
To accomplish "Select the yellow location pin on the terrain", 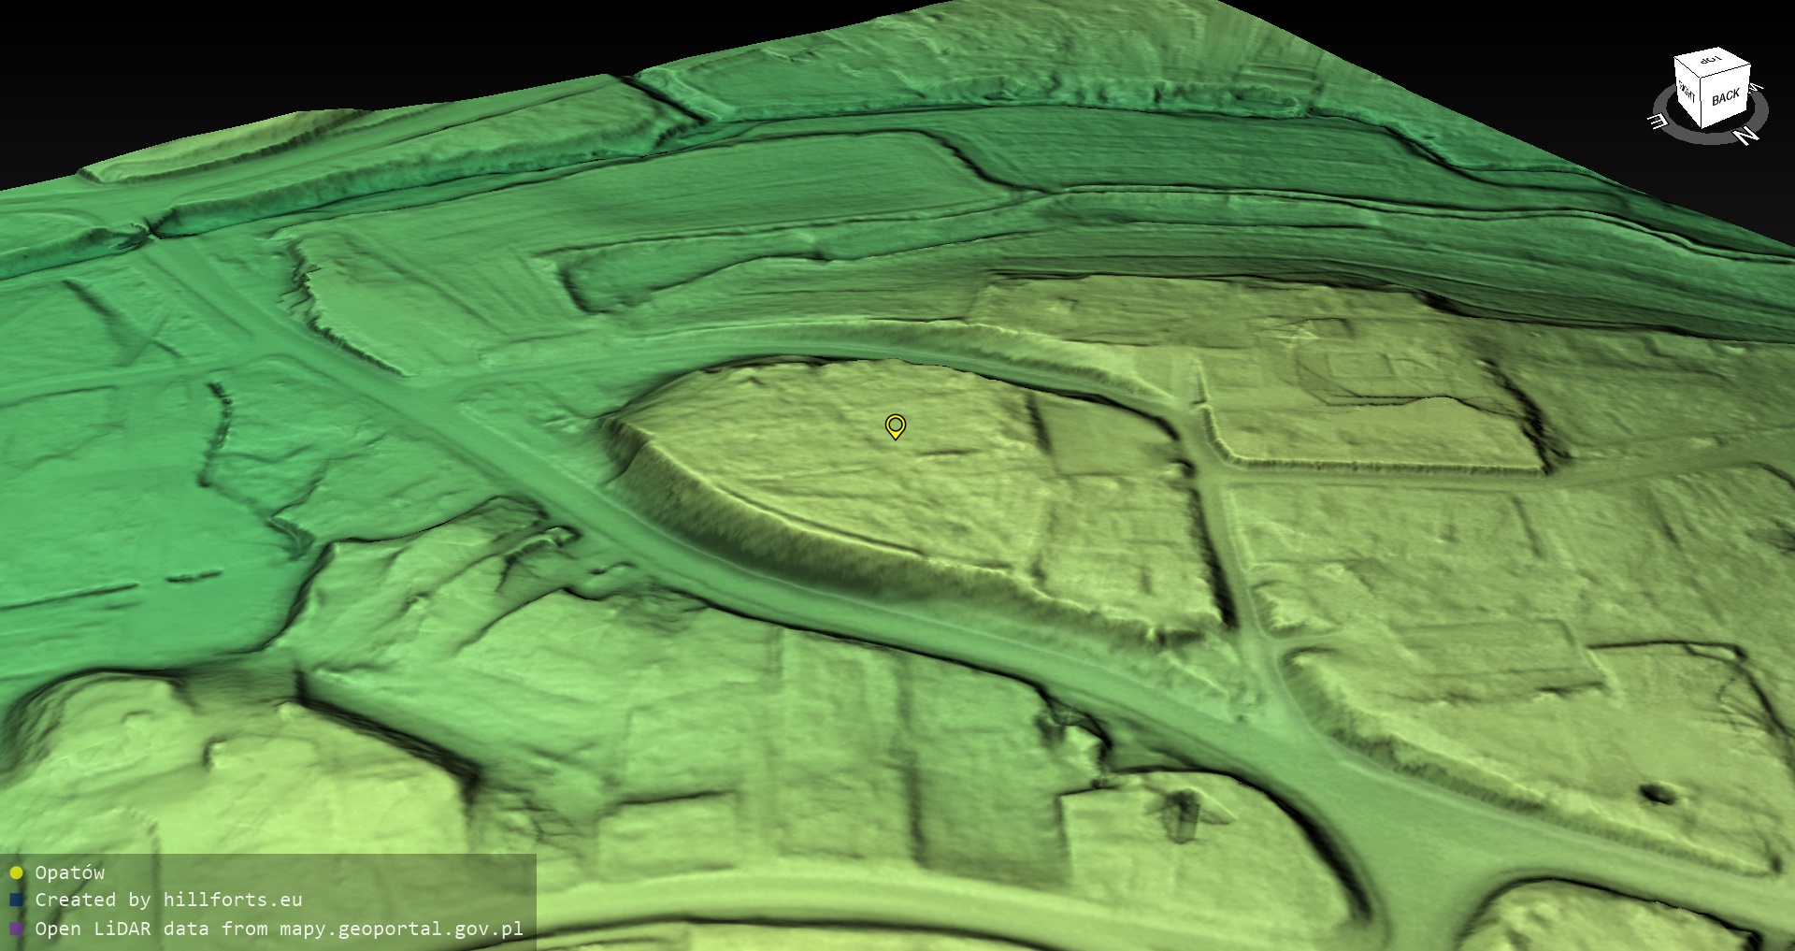I will coord(895,426).
